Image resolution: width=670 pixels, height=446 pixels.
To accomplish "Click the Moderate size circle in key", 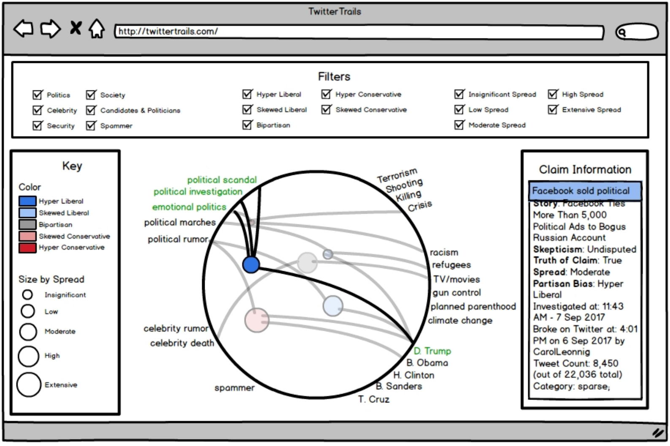I will click(x=28, y=332).
